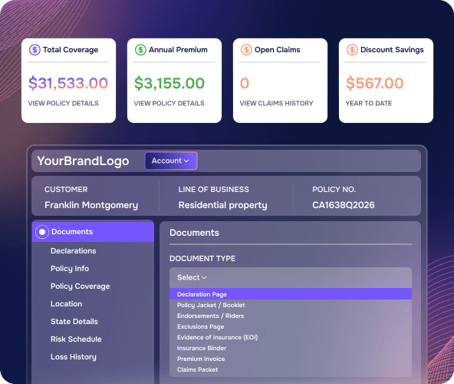Open Location in the sidebar
The width and height of the screenshot is (454, 384).
coord(66,304)
